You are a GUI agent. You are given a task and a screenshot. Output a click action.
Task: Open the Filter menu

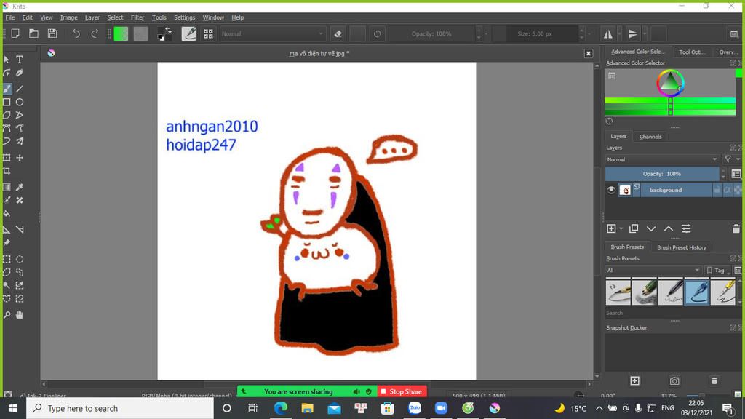[138, 17]
